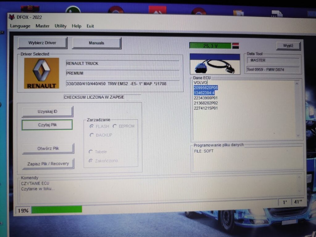316x237 pixels.
Task: Select the Tabele radio option
Action: click(x=91, y=152)
